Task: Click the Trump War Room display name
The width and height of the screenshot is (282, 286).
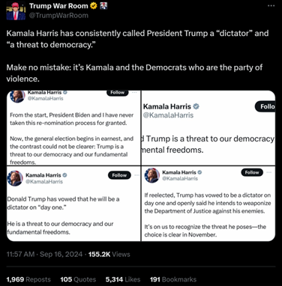Action: 58,6
